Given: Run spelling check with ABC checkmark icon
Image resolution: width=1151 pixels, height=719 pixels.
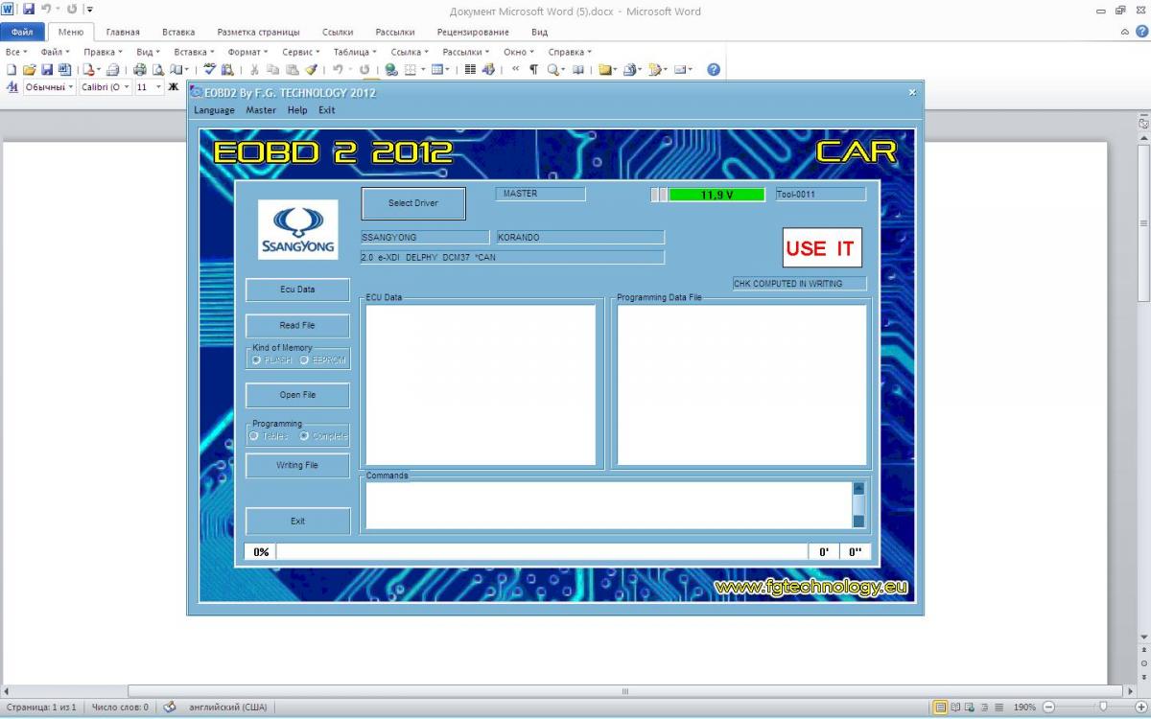Looking at the screenshot, I should pos(210,70).
